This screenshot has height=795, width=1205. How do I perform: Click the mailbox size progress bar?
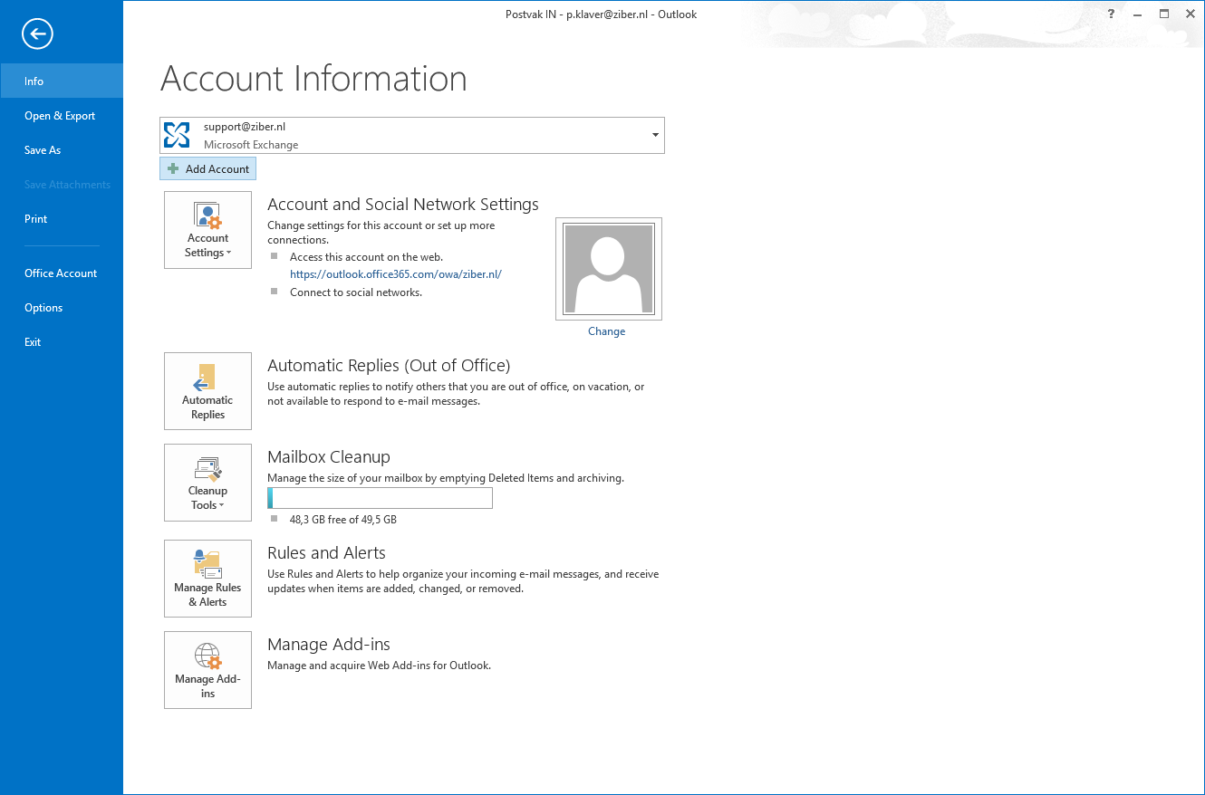coord(380,498)
